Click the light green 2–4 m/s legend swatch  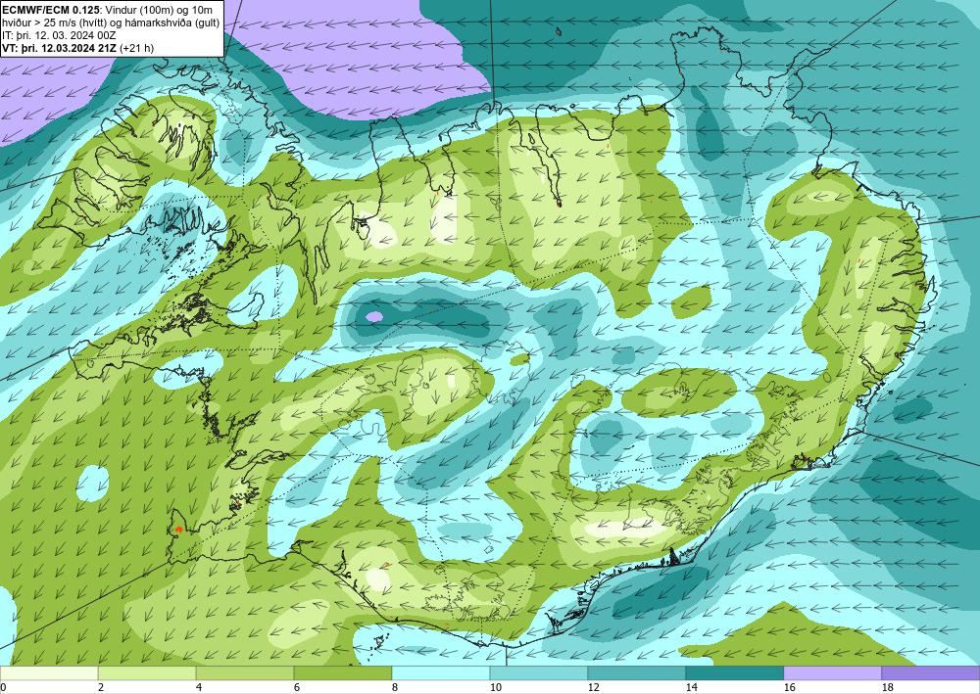point(147,673)
